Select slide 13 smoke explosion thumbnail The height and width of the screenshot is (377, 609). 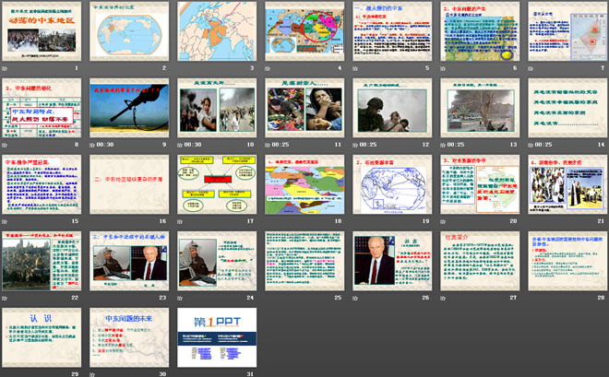pos(480,108)
